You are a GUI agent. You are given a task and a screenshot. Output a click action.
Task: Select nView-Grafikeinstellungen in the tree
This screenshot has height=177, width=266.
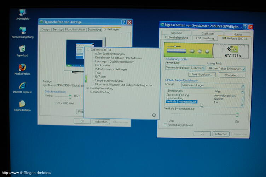(x=110, y=54)
